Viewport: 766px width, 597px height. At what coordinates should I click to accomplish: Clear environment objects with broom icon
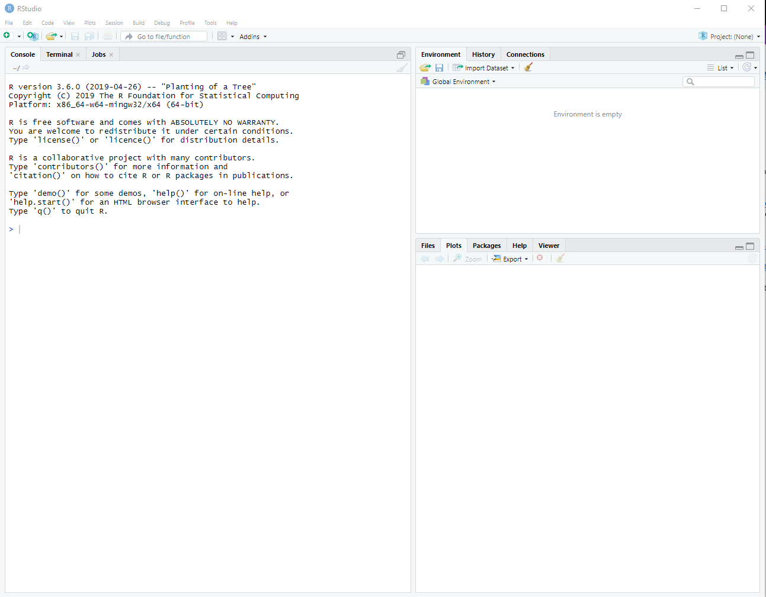pos(528,67)
